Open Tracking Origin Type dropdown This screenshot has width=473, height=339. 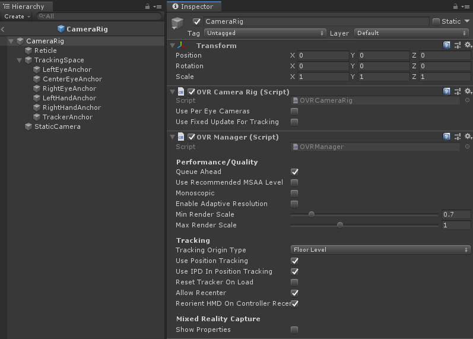(380, 249)
